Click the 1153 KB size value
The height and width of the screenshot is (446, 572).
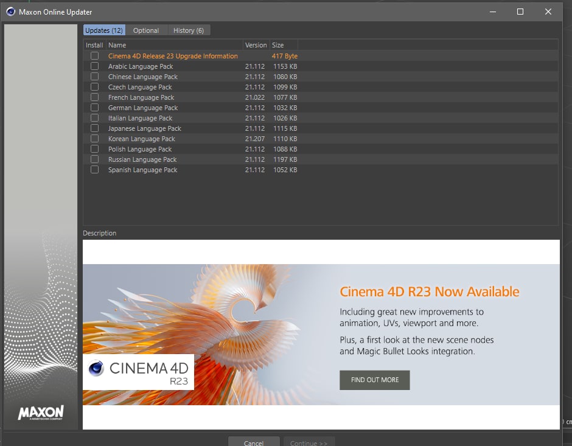(285, 66)
